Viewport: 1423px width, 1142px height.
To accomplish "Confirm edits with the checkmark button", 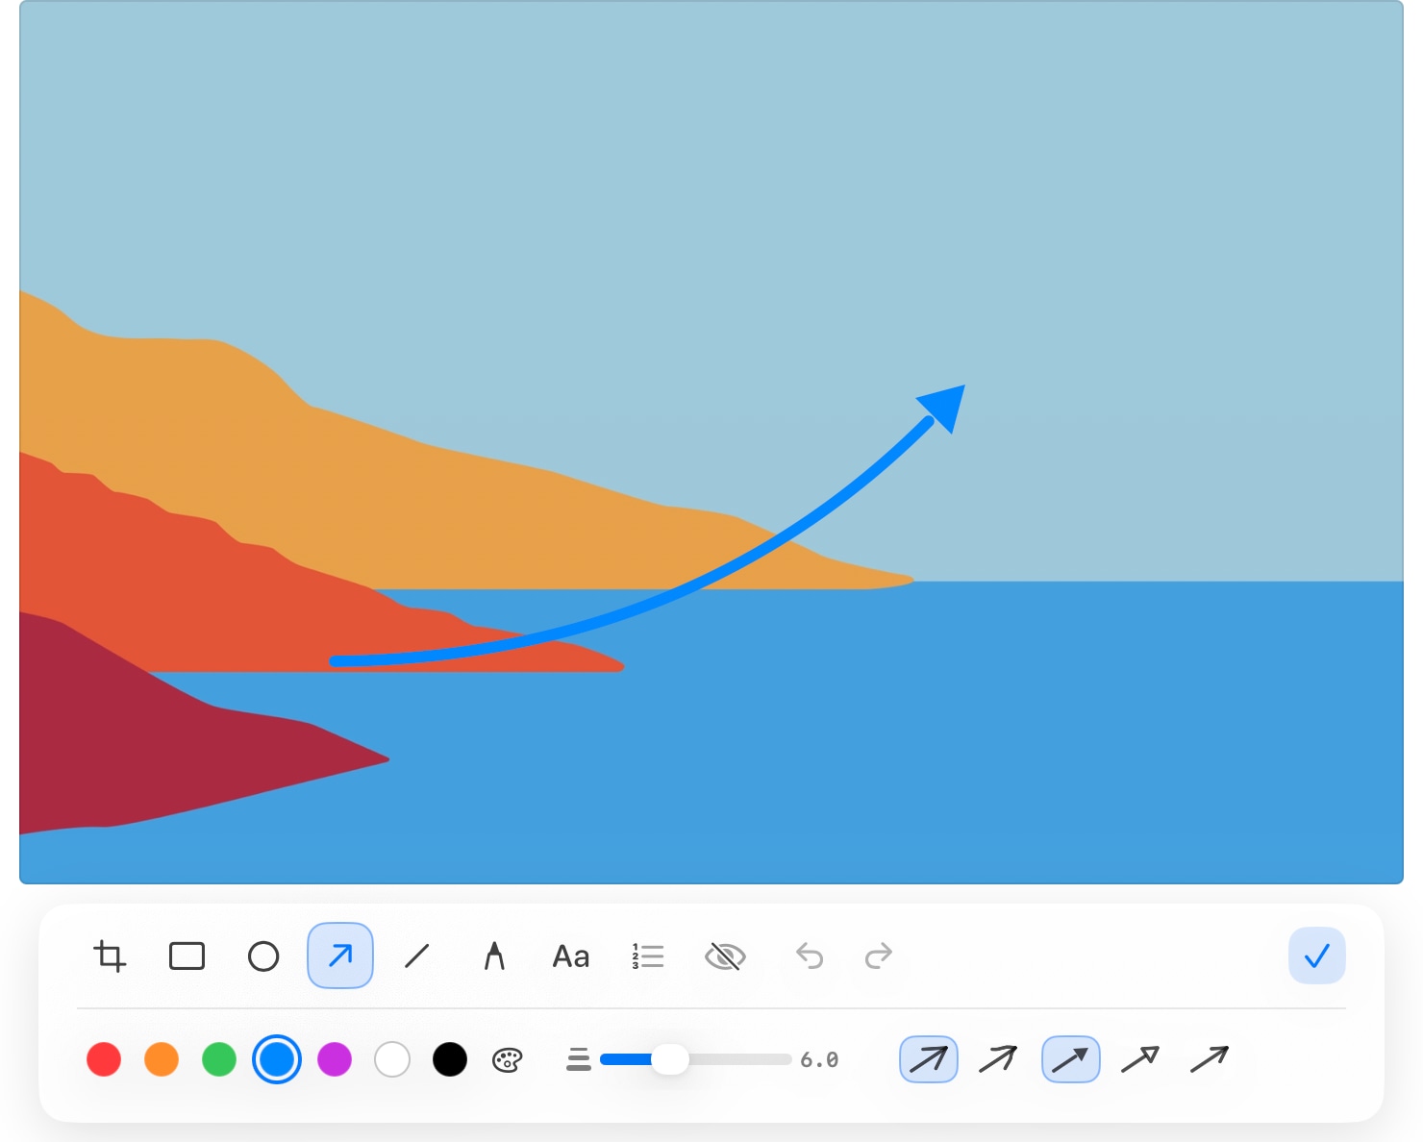I will (x=1317, y=956).
